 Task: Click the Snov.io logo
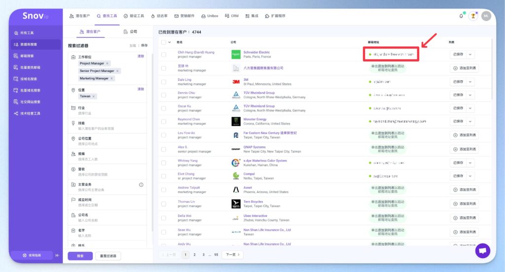coord(36,16)
